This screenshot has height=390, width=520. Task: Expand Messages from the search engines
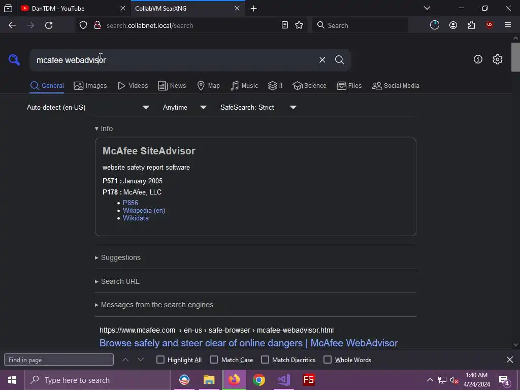tap(154, 305)
